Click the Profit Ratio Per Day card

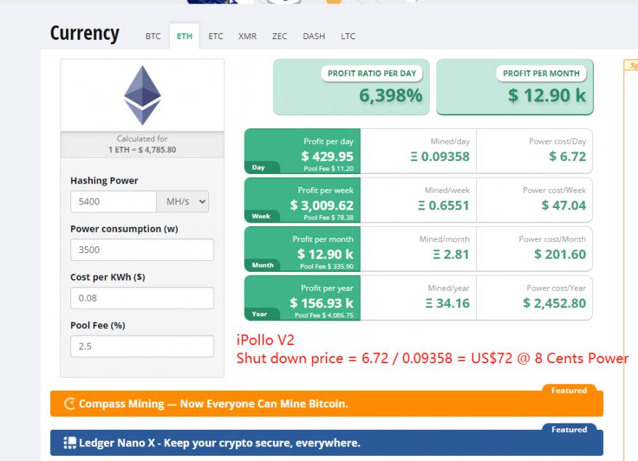click(351, 88)
